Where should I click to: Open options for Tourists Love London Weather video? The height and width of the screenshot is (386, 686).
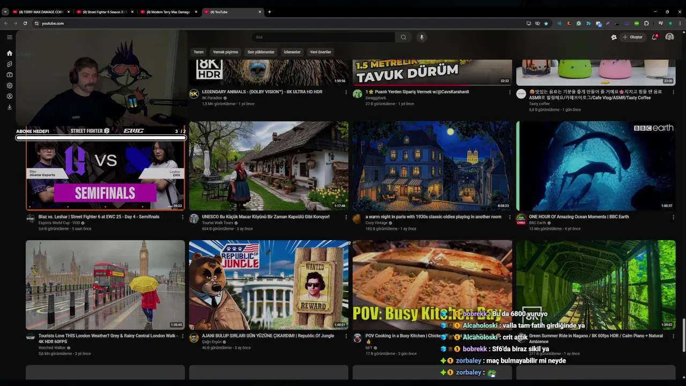click(x=182, y=336)
